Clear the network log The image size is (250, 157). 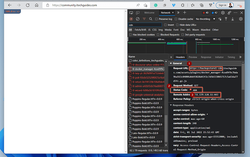pos(138,19)
